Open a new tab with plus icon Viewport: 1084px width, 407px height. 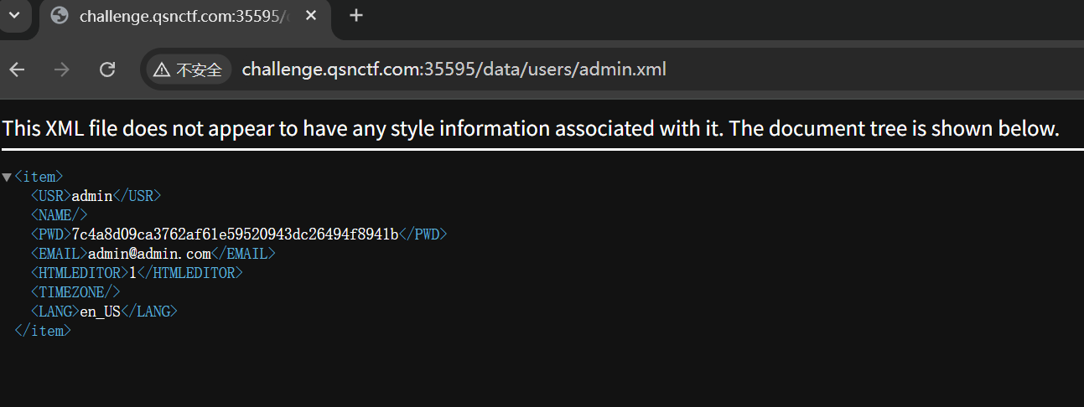tap(356, 15)
